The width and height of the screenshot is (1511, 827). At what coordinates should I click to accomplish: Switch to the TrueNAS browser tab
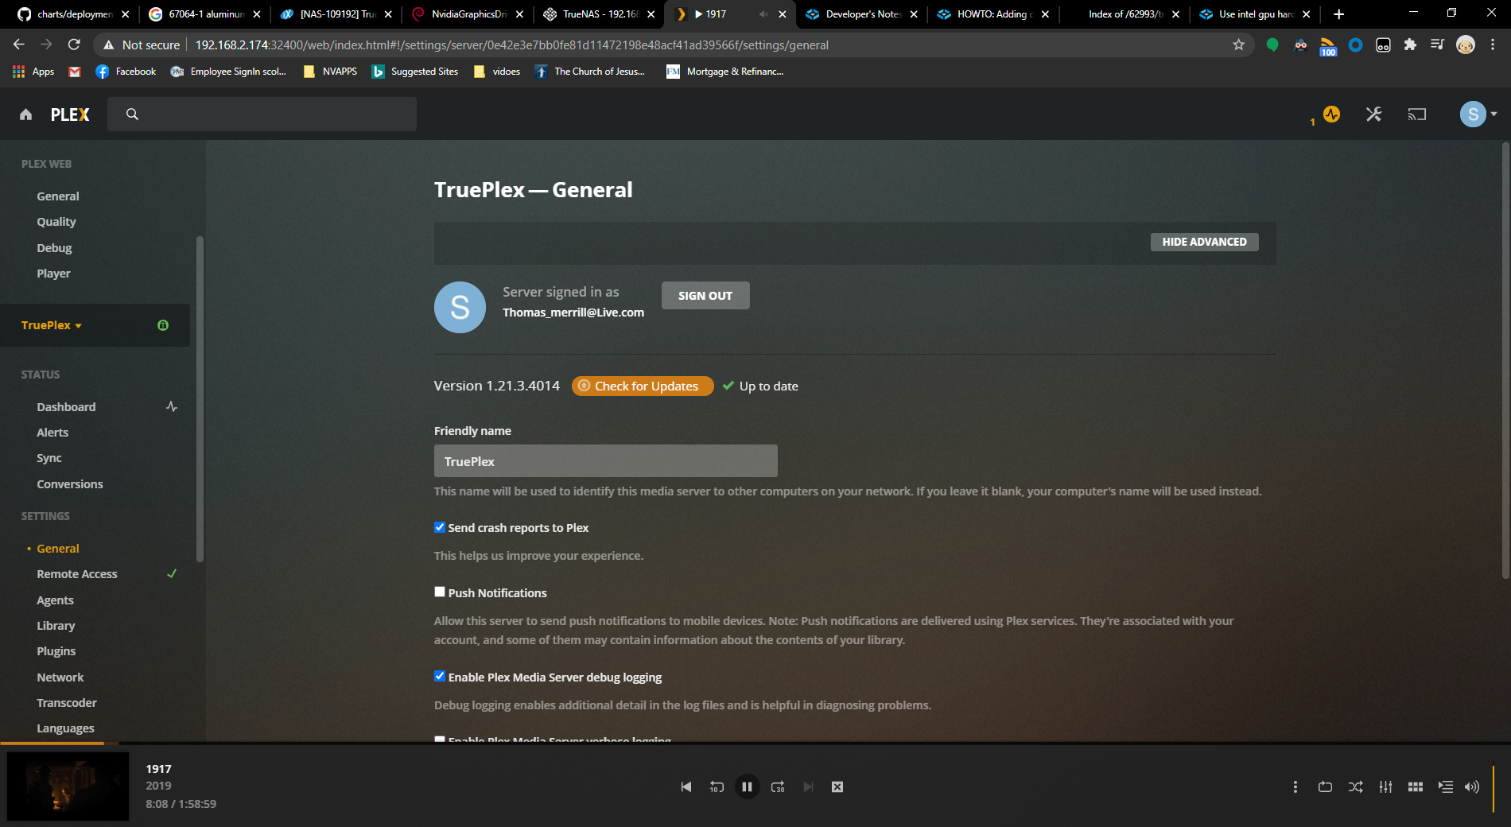click(600, 14)
